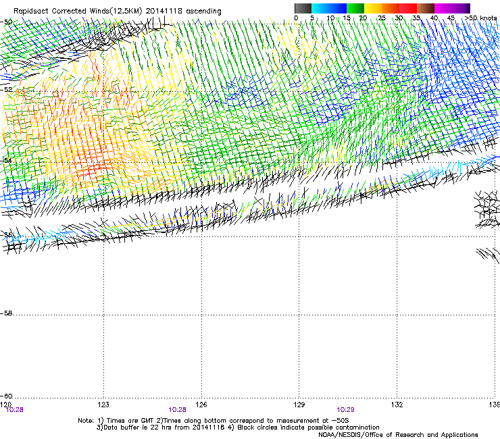Click the brown 35-40 knots color segment
The height and width of the screenshot is (439, 500).
pyautogui.click(x=426, y=8)
